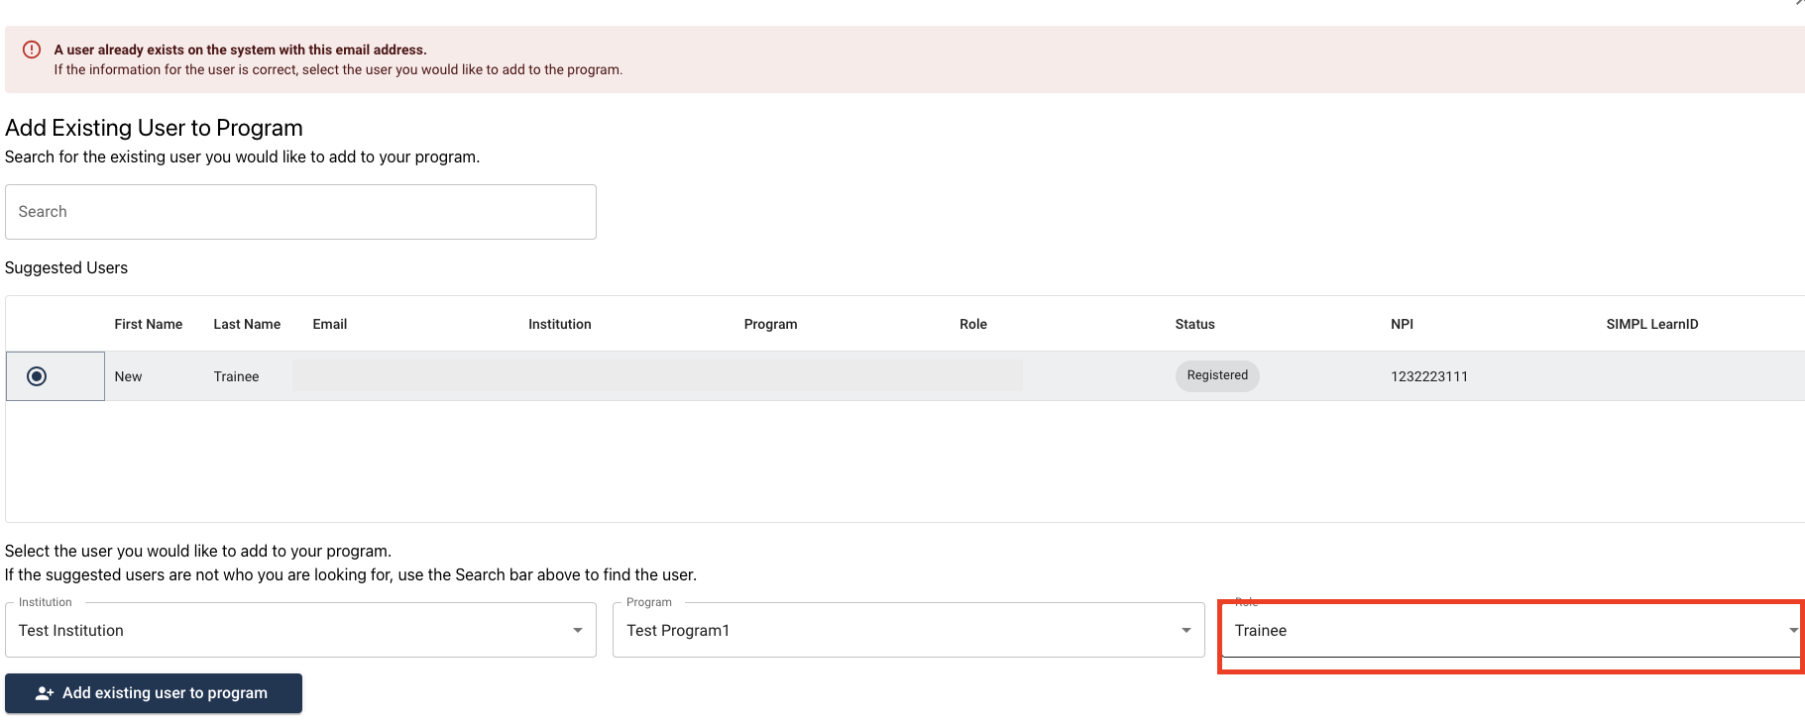Click first name cell 'New'
1805x720 pixels.
click(x=128, y=376)
